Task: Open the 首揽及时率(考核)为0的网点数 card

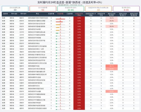Action: [98, 9]
